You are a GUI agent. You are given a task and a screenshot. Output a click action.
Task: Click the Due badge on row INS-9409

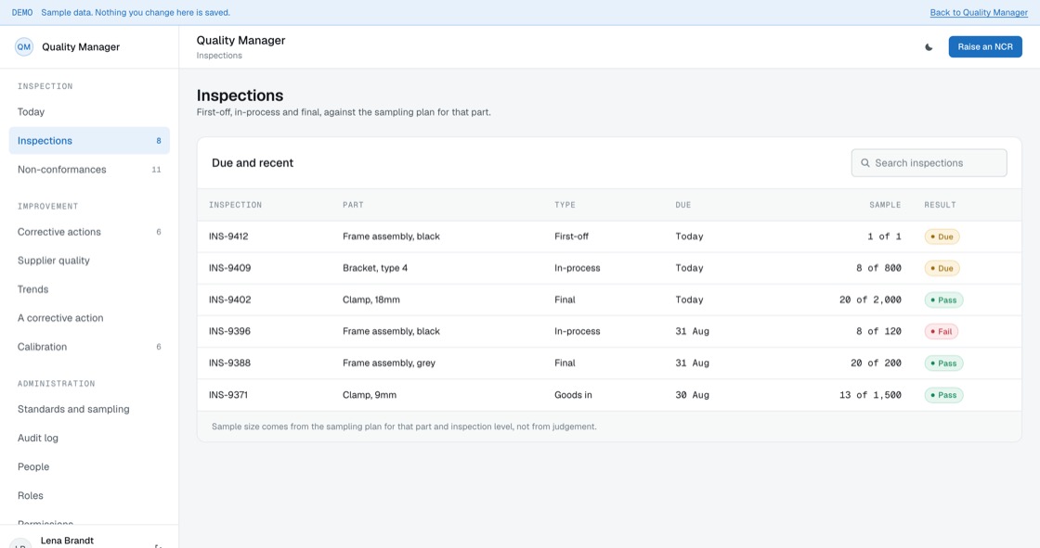(x=942, y=268)
